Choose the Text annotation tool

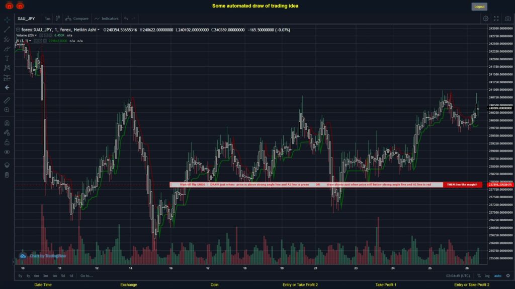tap(7, 58)
